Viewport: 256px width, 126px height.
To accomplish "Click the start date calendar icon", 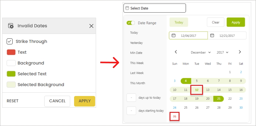I will click(x=173, y=35).
